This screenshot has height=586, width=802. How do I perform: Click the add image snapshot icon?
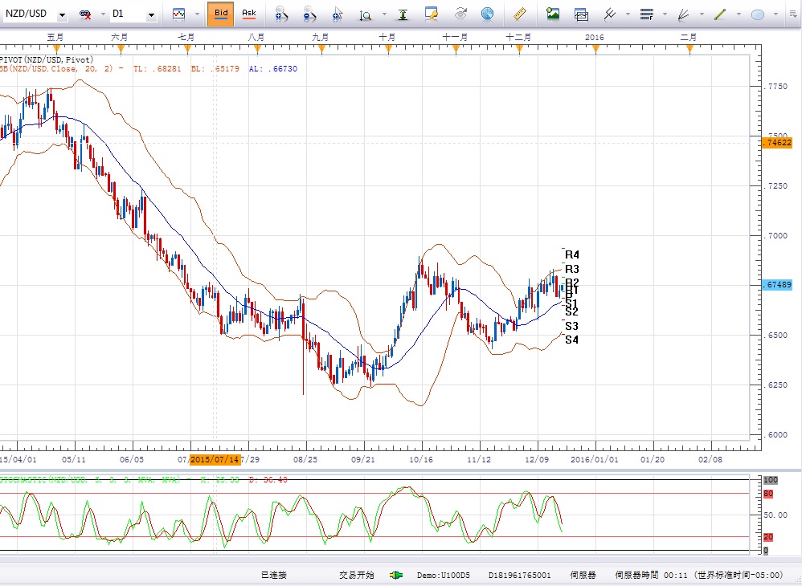click(553, 14)
